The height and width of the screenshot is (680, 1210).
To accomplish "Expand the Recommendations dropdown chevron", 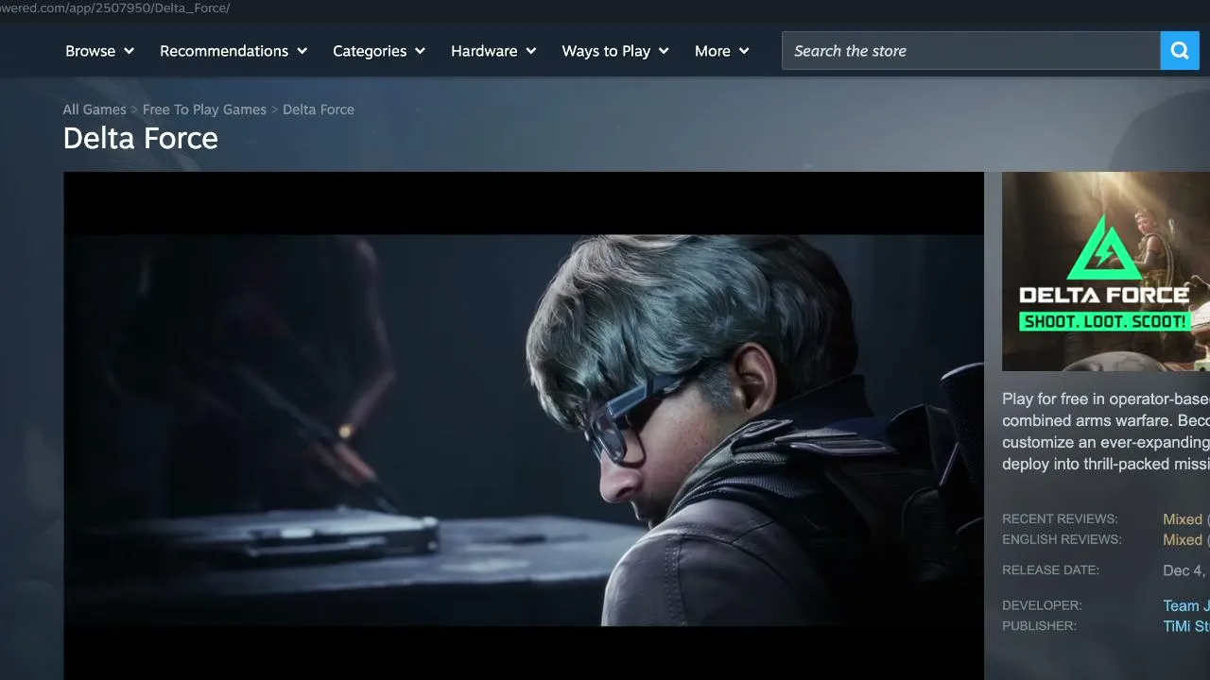I will pos(302,51).
